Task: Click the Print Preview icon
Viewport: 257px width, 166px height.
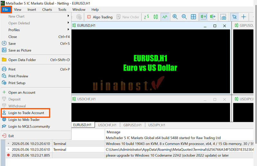Action: click(4, 76)
